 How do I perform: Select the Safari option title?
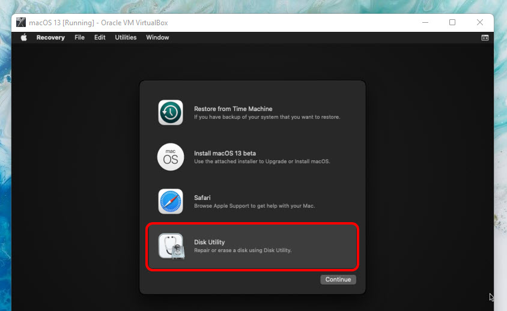click(x=202, y=198)
